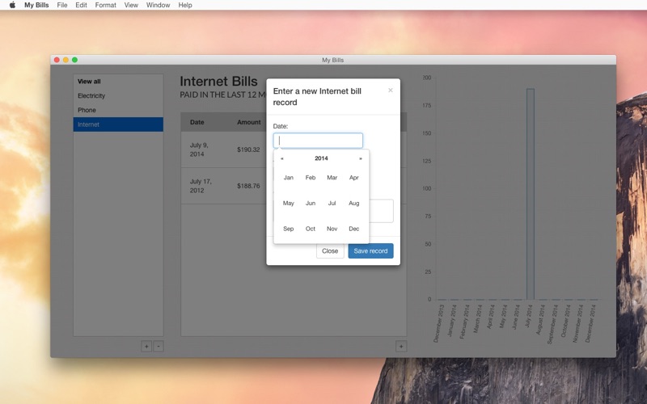Click the Date column header

pyautogui.click(x=197, y=122)
